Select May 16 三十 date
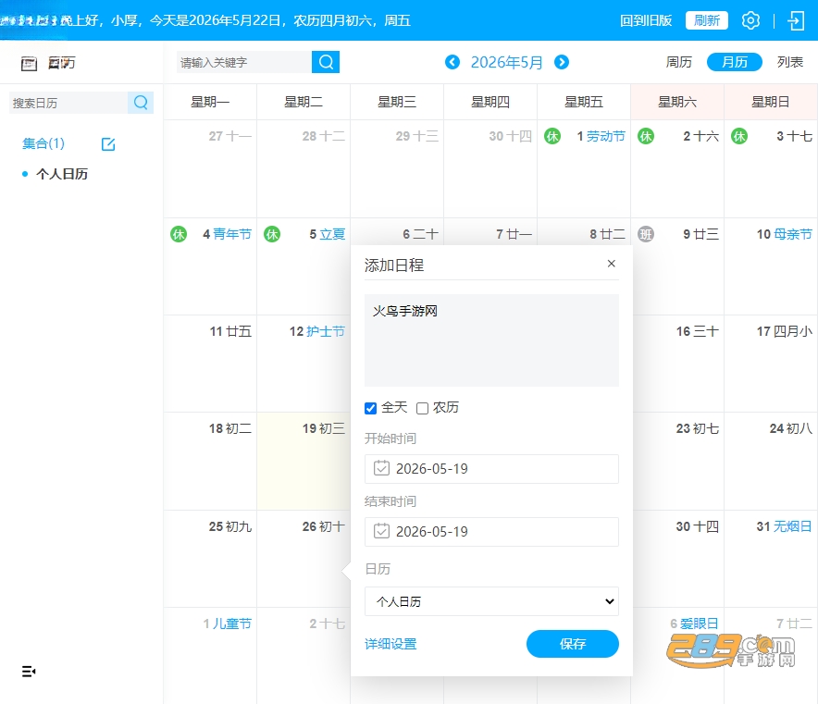Image resolution: width=818 pixels, height=704 pixels. [698, 331]
